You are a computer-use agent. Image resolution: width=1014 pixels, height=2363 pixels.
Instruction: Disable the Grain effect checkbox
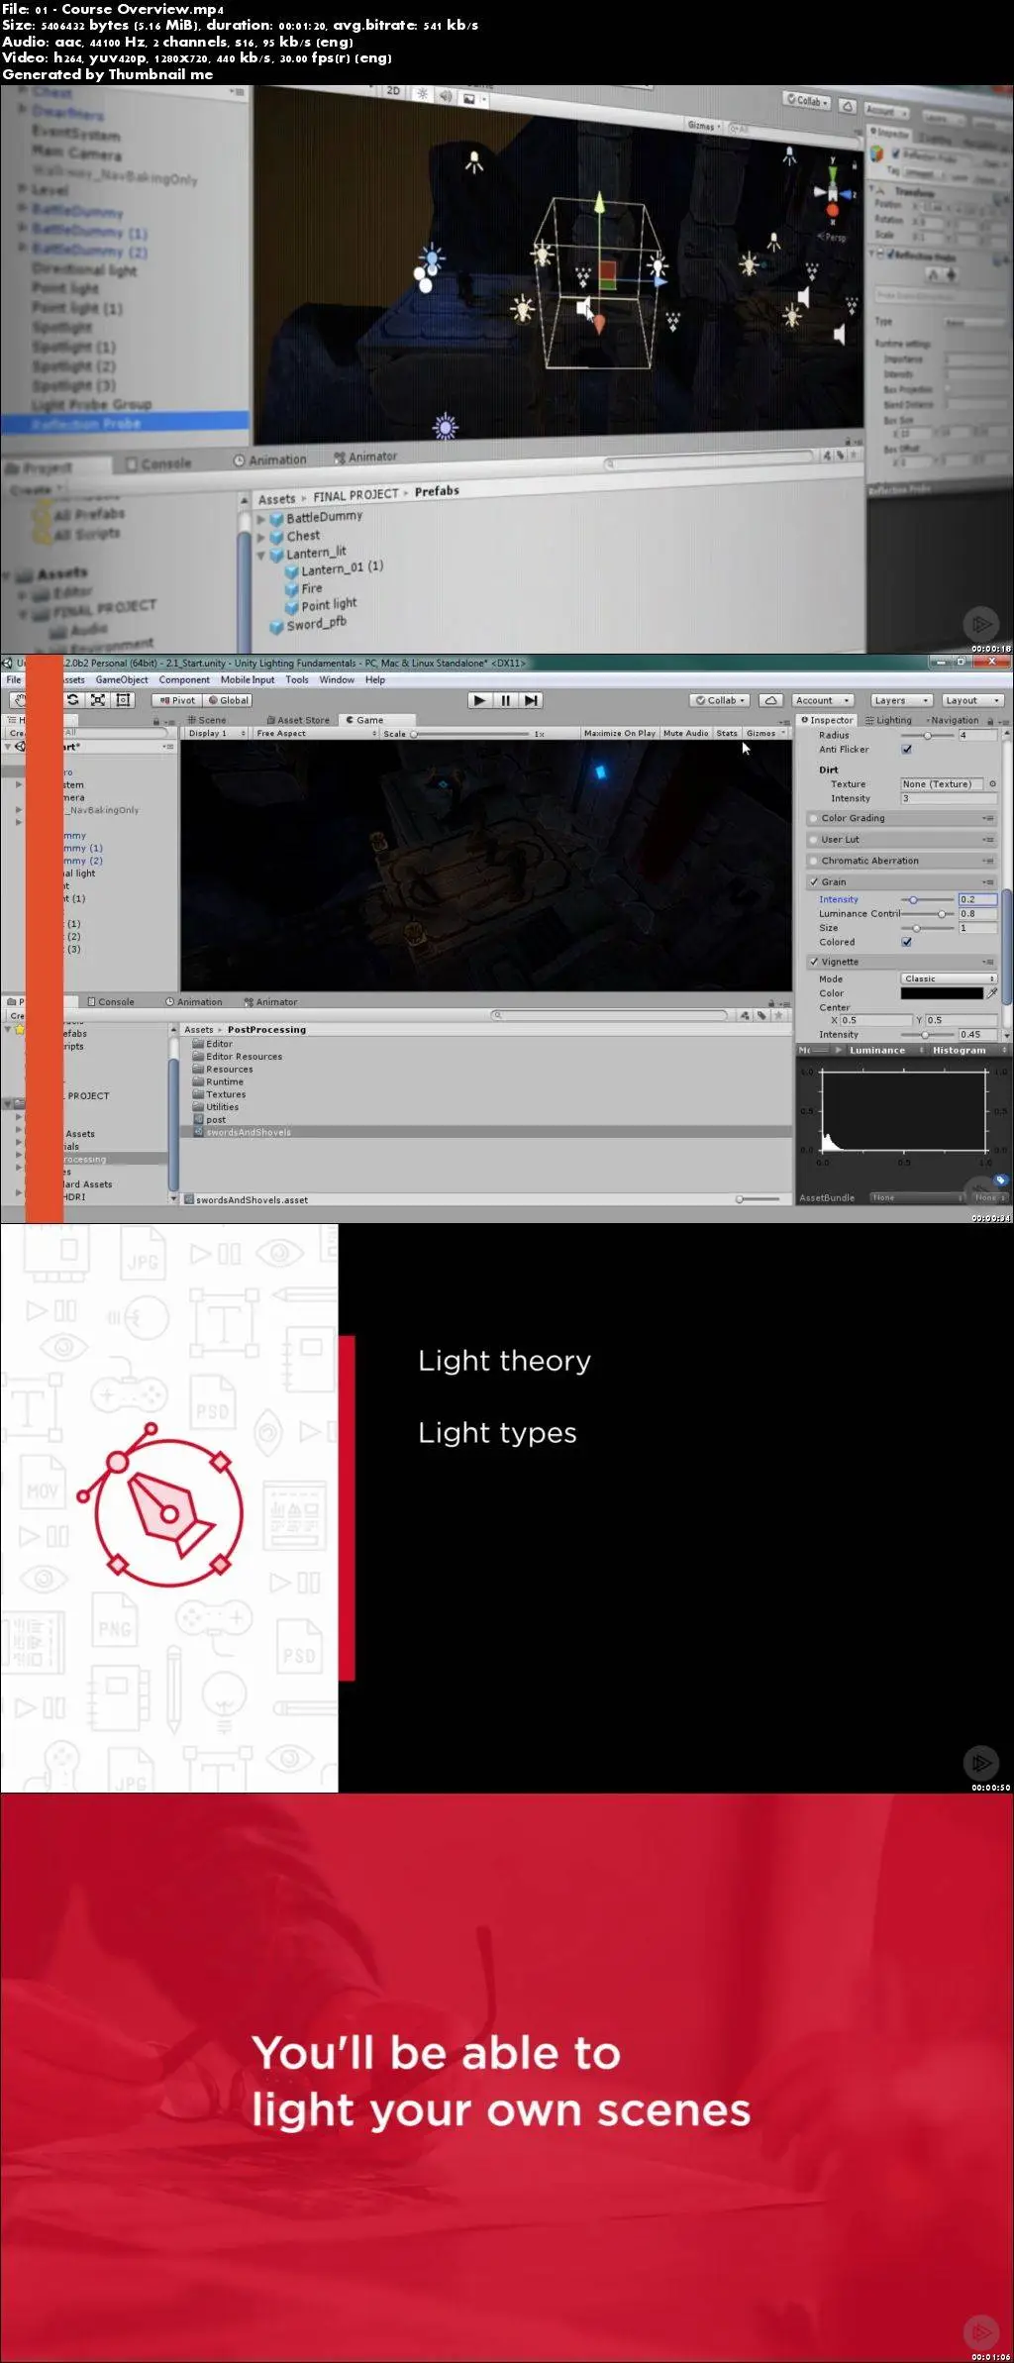point(814,881)
